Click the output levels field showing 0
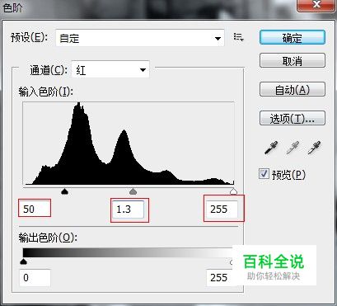The width and height of the screenshot is (337, 306). pos(35,278)
